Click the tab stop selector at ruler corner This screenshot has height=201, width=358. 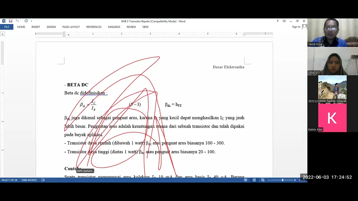click(3, 34)
